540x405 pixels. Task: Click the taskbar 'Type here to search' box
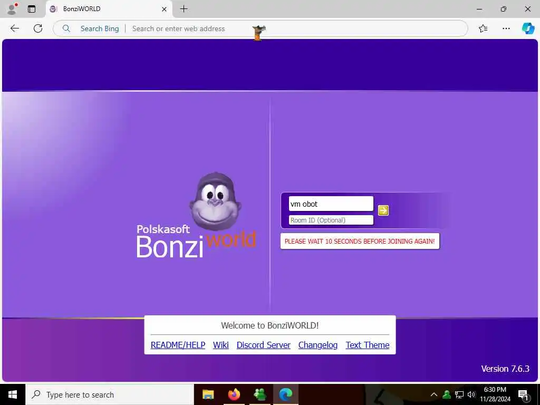tap(110, 394)
